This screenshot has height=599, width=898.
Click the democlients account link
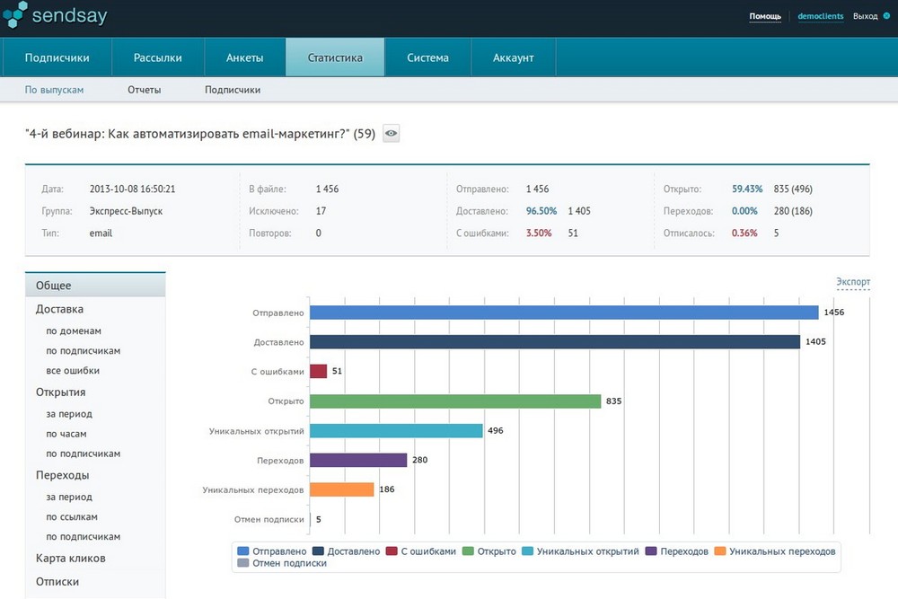[x=820, y=16]
